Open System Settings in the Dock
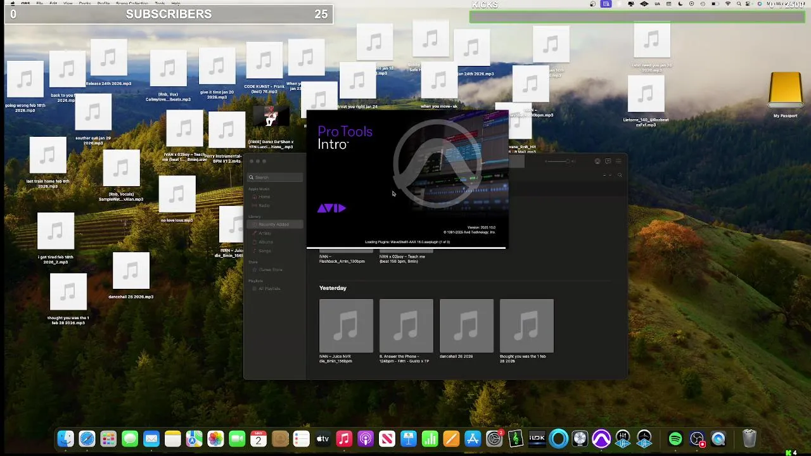Viewport: 811px width, 456px height. click(x=494, y=438)
